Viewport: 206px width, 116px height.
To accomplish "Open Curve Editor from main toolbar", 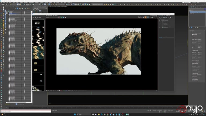I will 78,5.
